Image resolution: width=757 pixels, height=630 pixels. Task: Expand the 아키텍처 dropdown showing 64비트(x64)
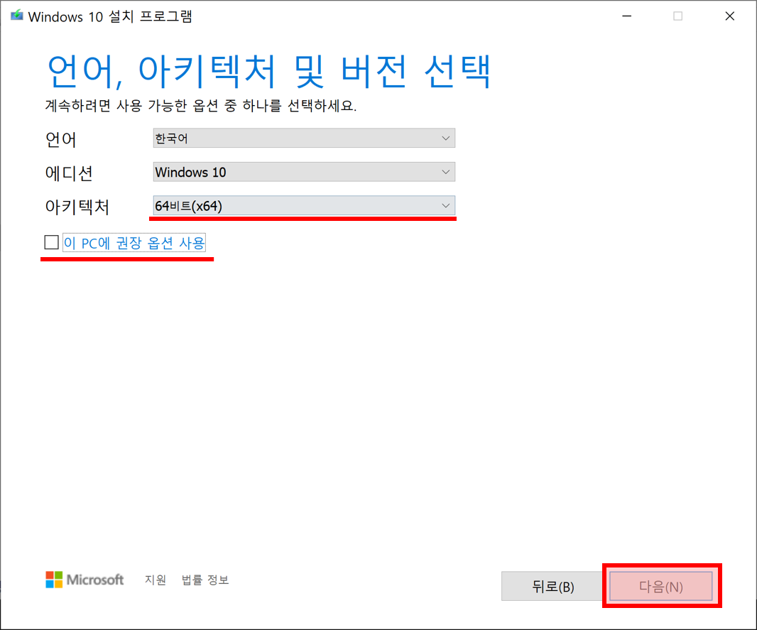[x=304, y=206]
